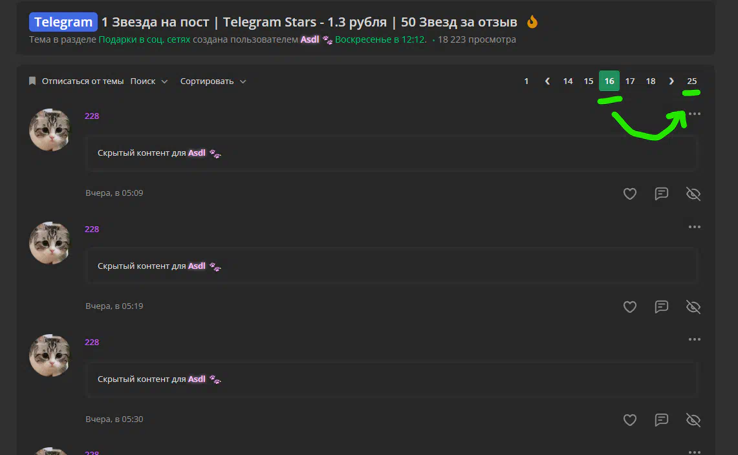The height and width of the screenshot is (455, 738).
Task: Unsubscribe via Отписаться от темы
Action: tap(82, 81)
